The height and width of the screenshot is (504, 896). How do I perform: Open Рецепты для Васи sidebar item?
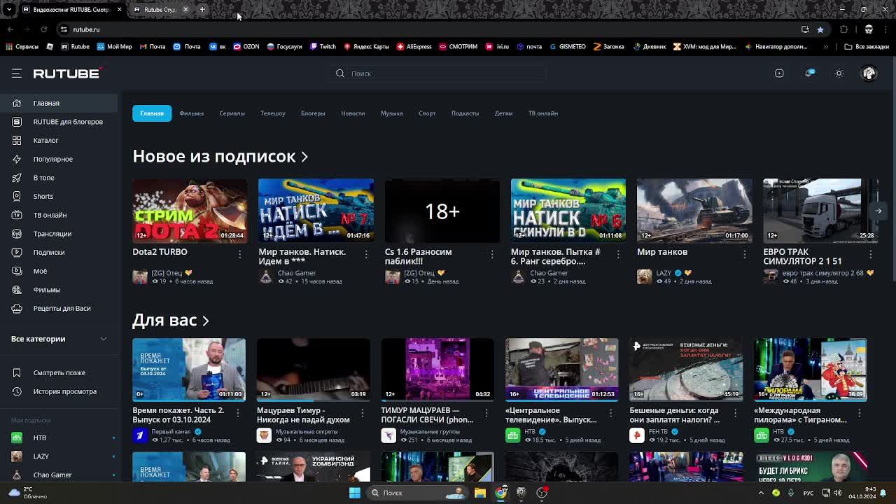pyautogui.click(x=59, y=308)
